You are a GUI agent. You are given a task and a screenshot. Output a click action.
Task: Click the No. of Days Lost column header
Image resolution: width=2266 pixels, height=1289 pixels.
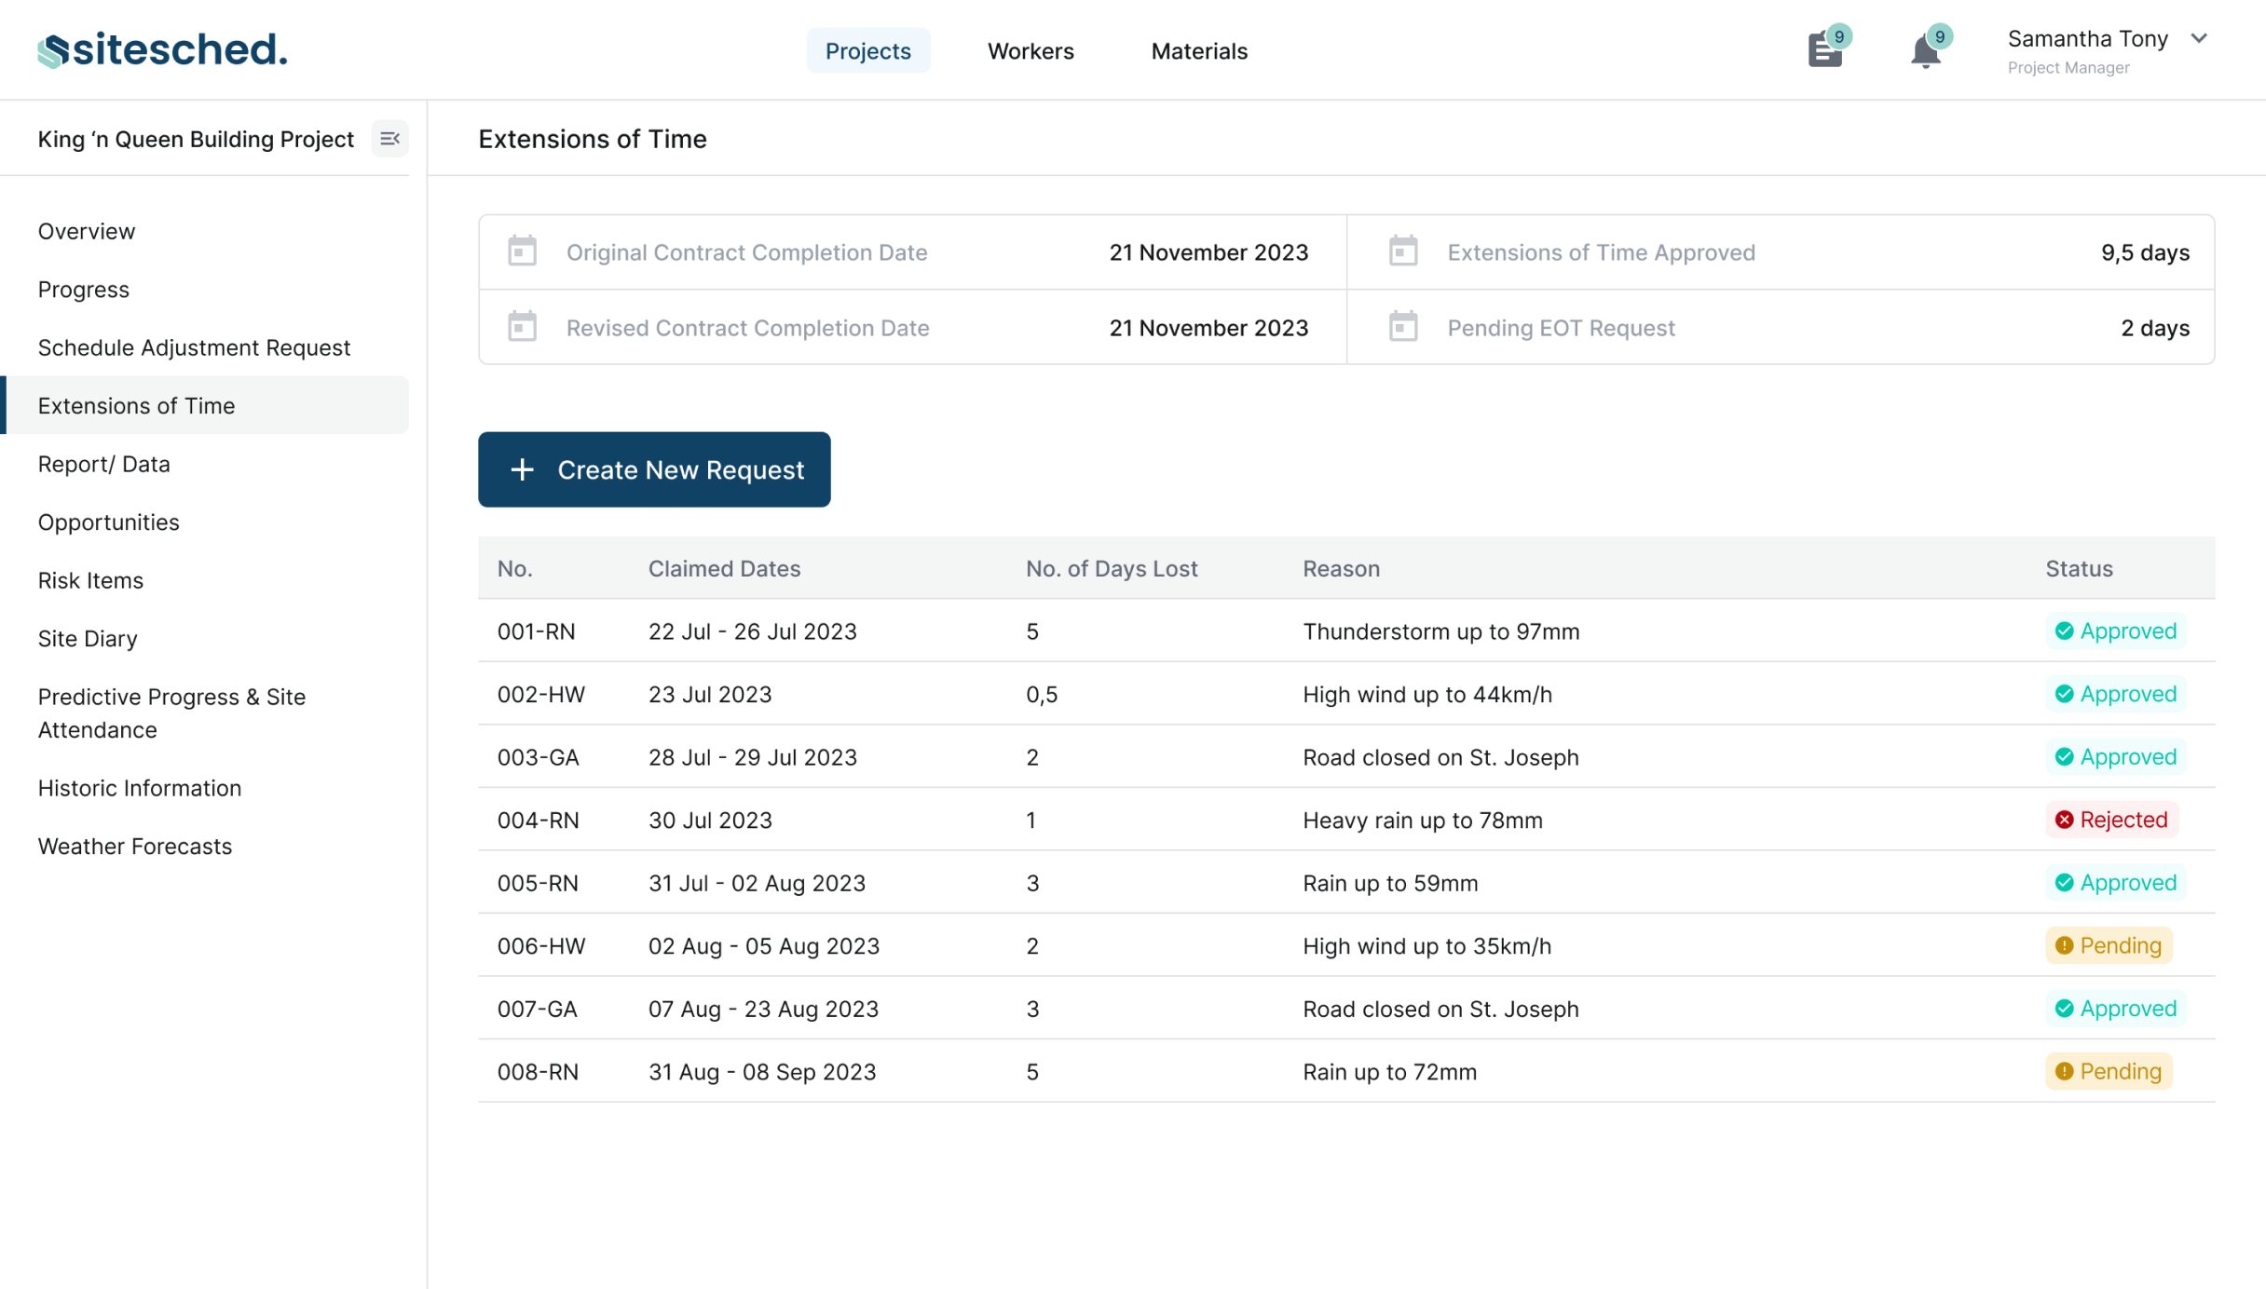click(x=1112, y=568)
